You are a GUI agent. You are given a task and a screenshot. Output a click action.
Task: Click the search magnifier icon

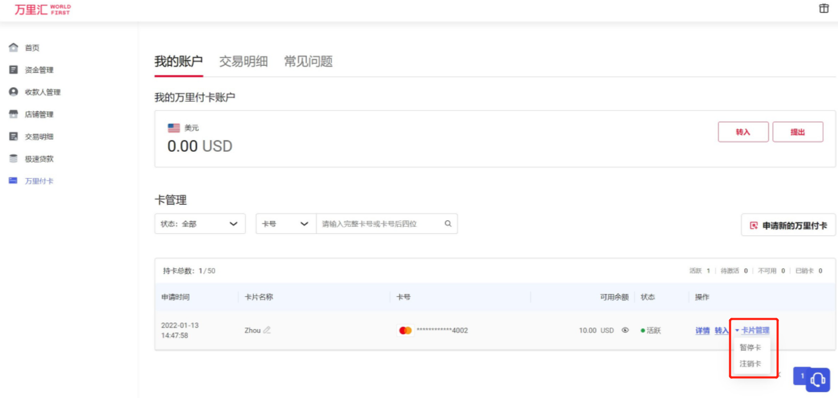tap(448, 224)
